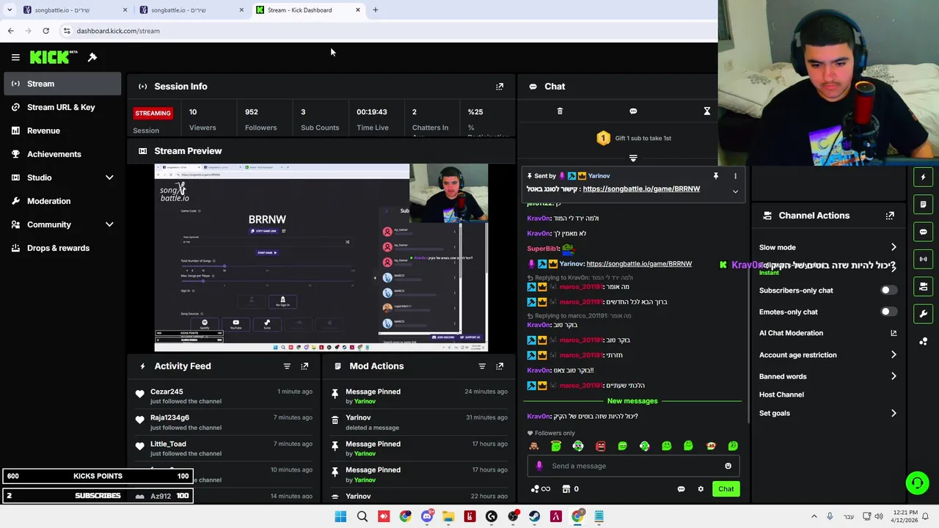The image size is (939, 528).
Task: Pop out the Channel Actions panel
Action: click(890, 216)
